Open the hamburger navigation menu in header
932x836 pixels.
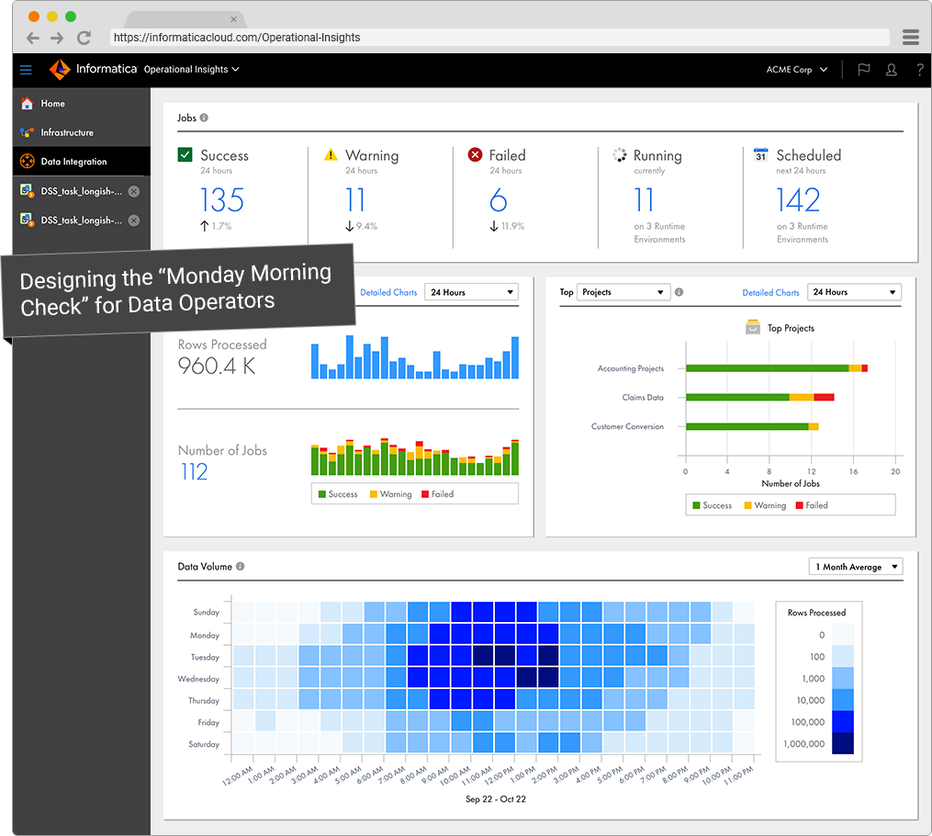[26, 70]
